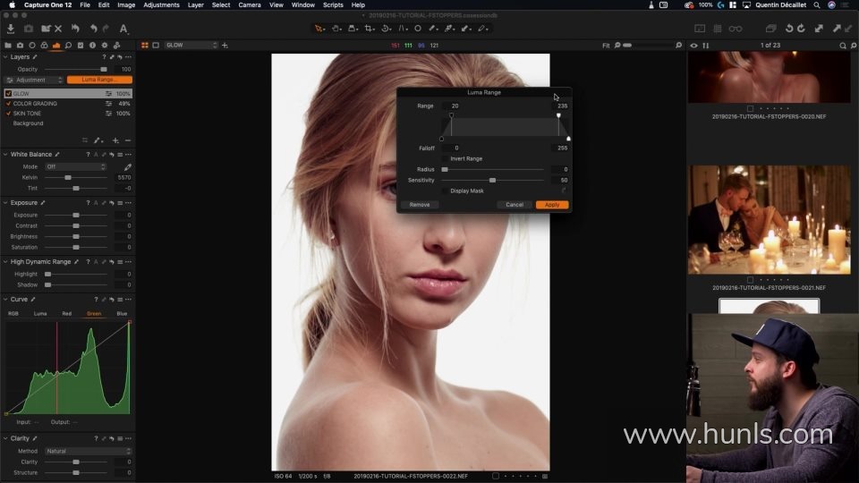This screenshot has width=859, height=483.
Task: Adjust the Sensitivity slider handle
Action: pyautogui.click(x=492, y=180)
